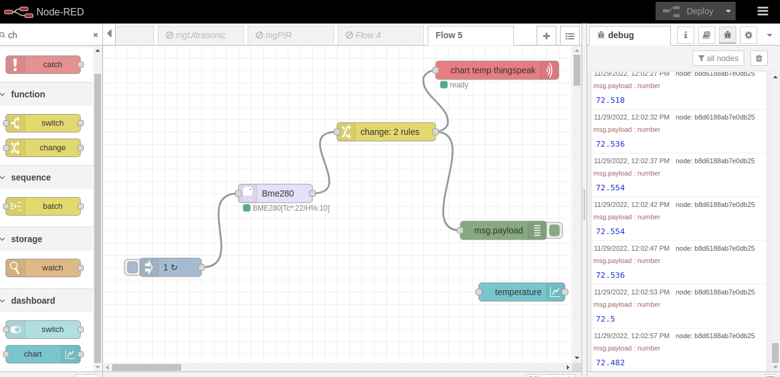The image size is (780, 377).
Task: Open the configuration nodes gear icon
Action: tap(749, 35)
